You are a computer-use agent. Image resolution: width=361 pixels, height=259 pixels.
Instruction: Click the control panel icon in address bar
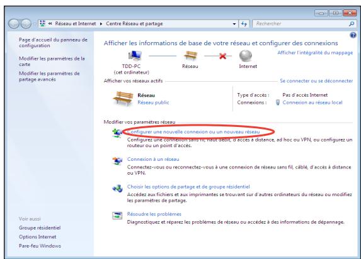[42, 23]
